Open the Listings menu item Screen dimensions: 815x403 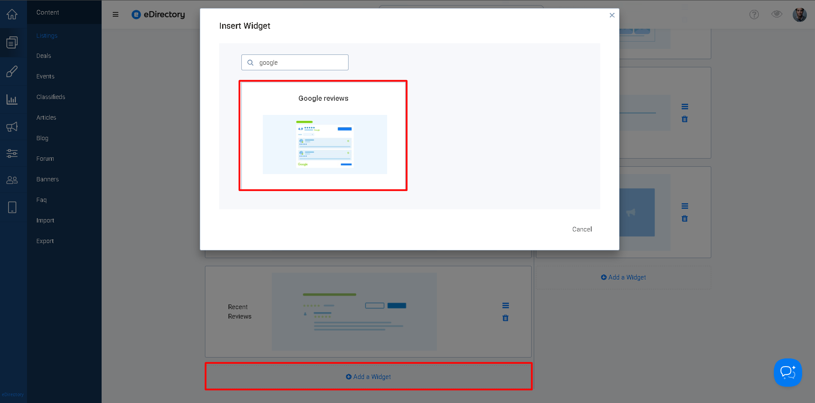click(x=47, y=36)
